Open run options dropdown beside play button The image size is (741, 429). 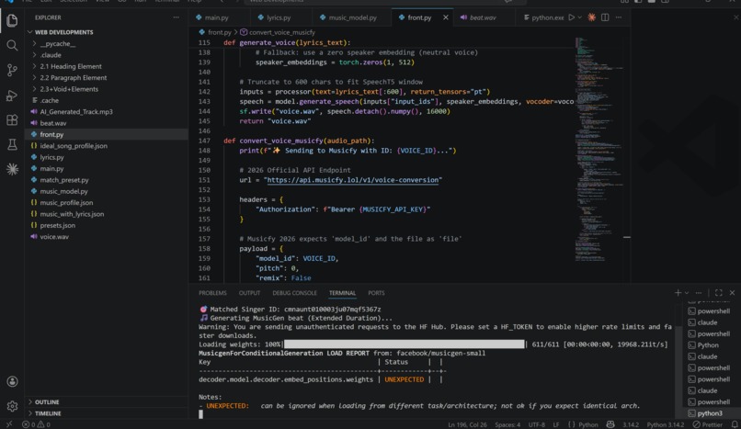coord(580,17)
